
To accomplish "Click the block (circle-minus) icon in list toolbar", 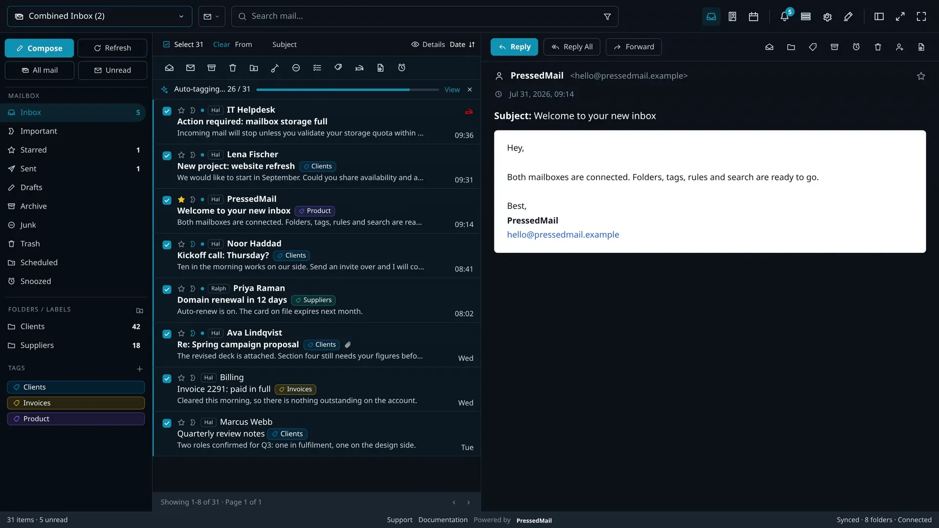I will click(x=296, y=68).
